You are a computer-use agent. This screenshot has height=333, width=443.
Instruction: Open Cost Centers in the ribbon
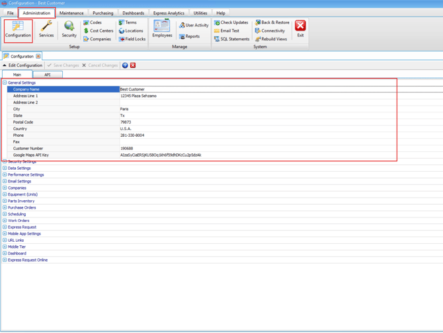coord(98,31)
